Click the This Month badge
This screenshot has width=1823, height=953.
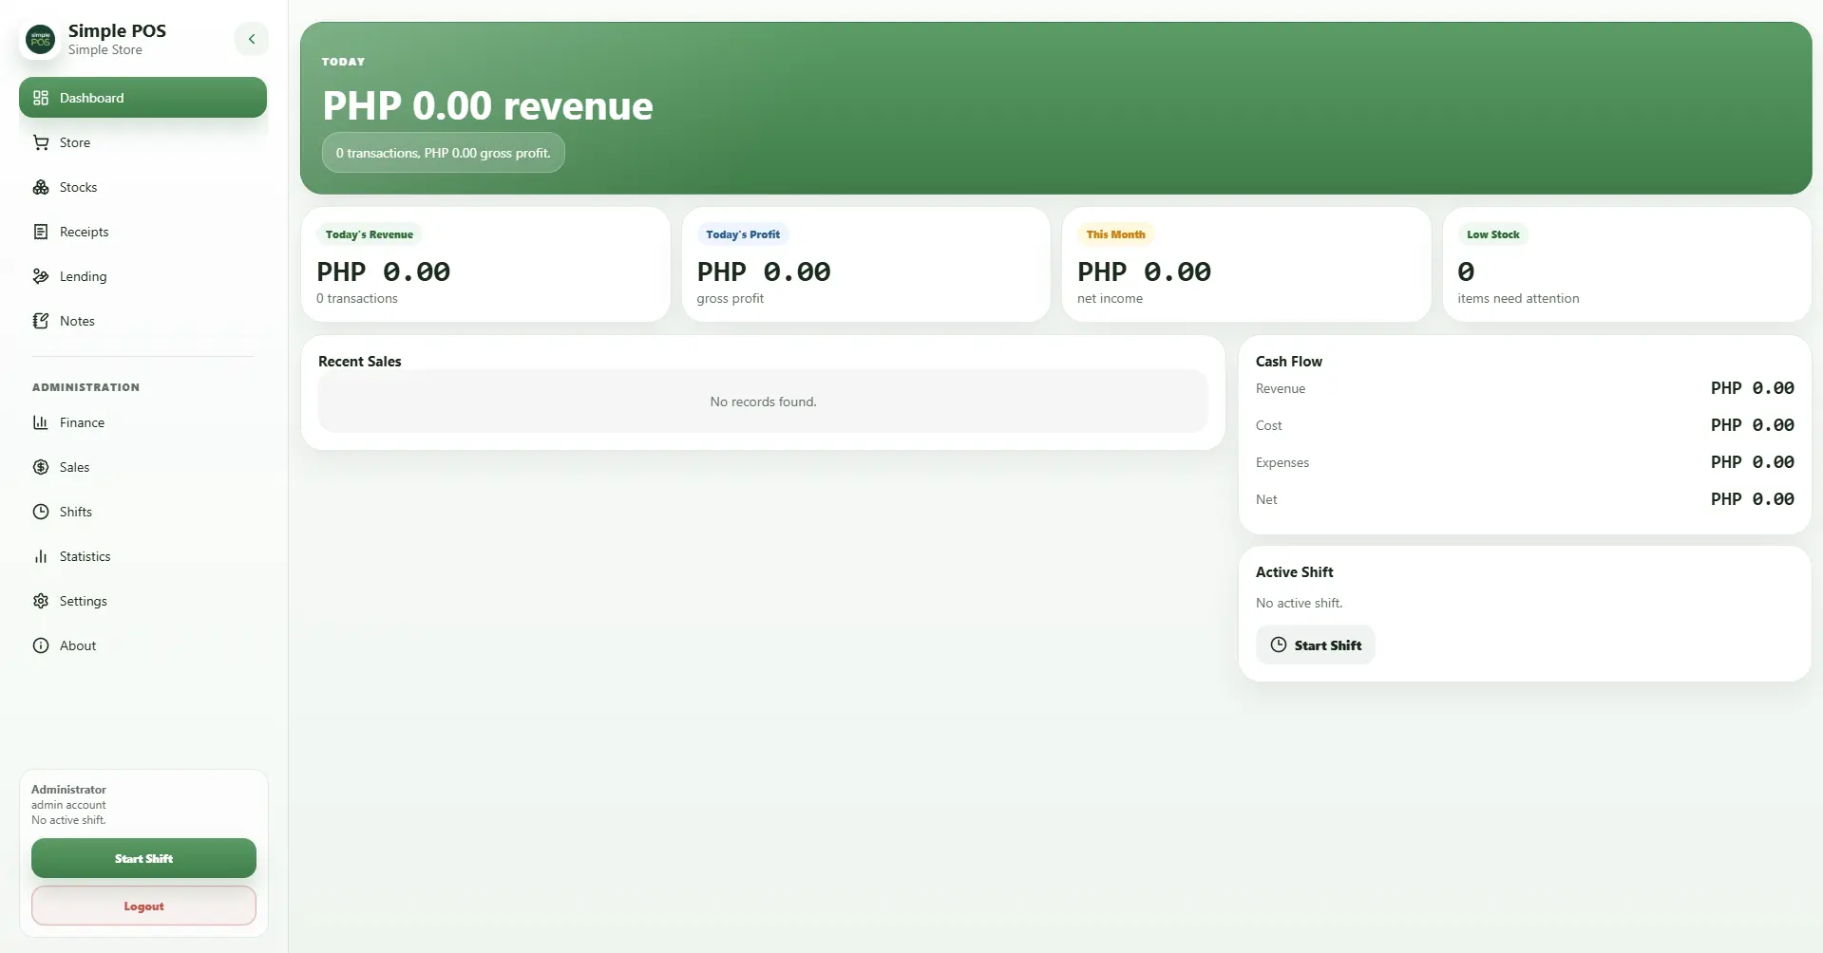click(x=1116, y=234)
